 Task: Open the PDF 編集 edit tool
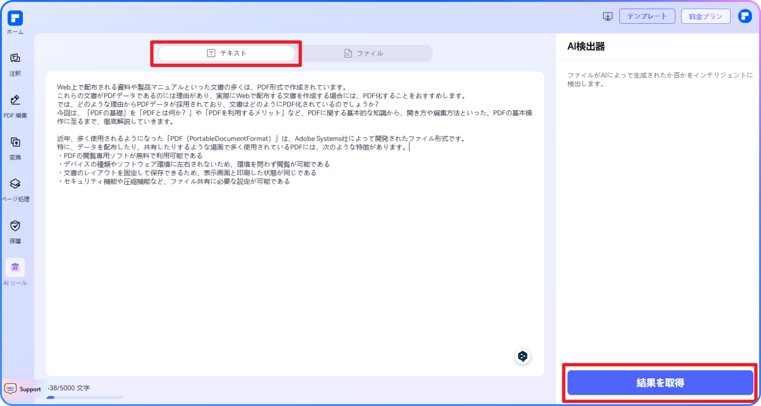pyautogui.click(x=15, y=107)
